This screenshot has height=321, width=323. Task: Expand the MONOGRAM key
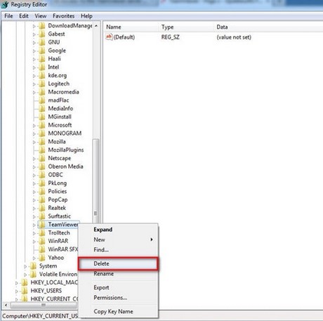pyautogui.click(x=34, y=133)
